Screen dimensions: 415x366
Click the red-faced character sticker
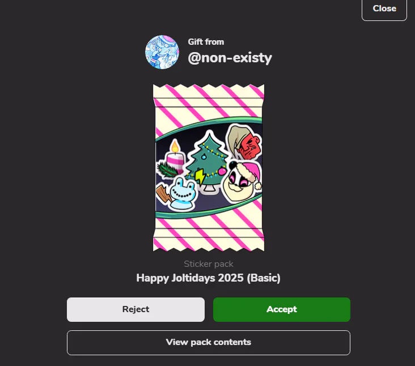coord(244,142)
